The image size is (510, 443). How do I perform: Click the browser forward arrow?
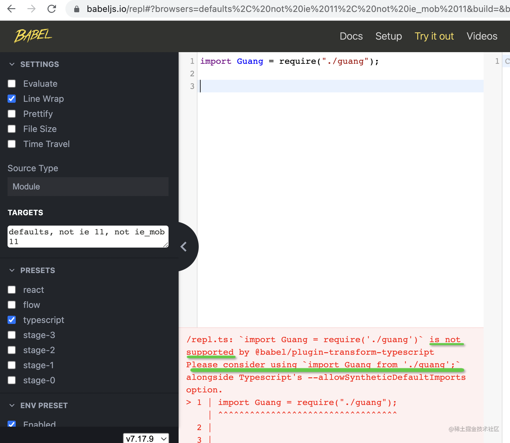[x=31, y=9]
